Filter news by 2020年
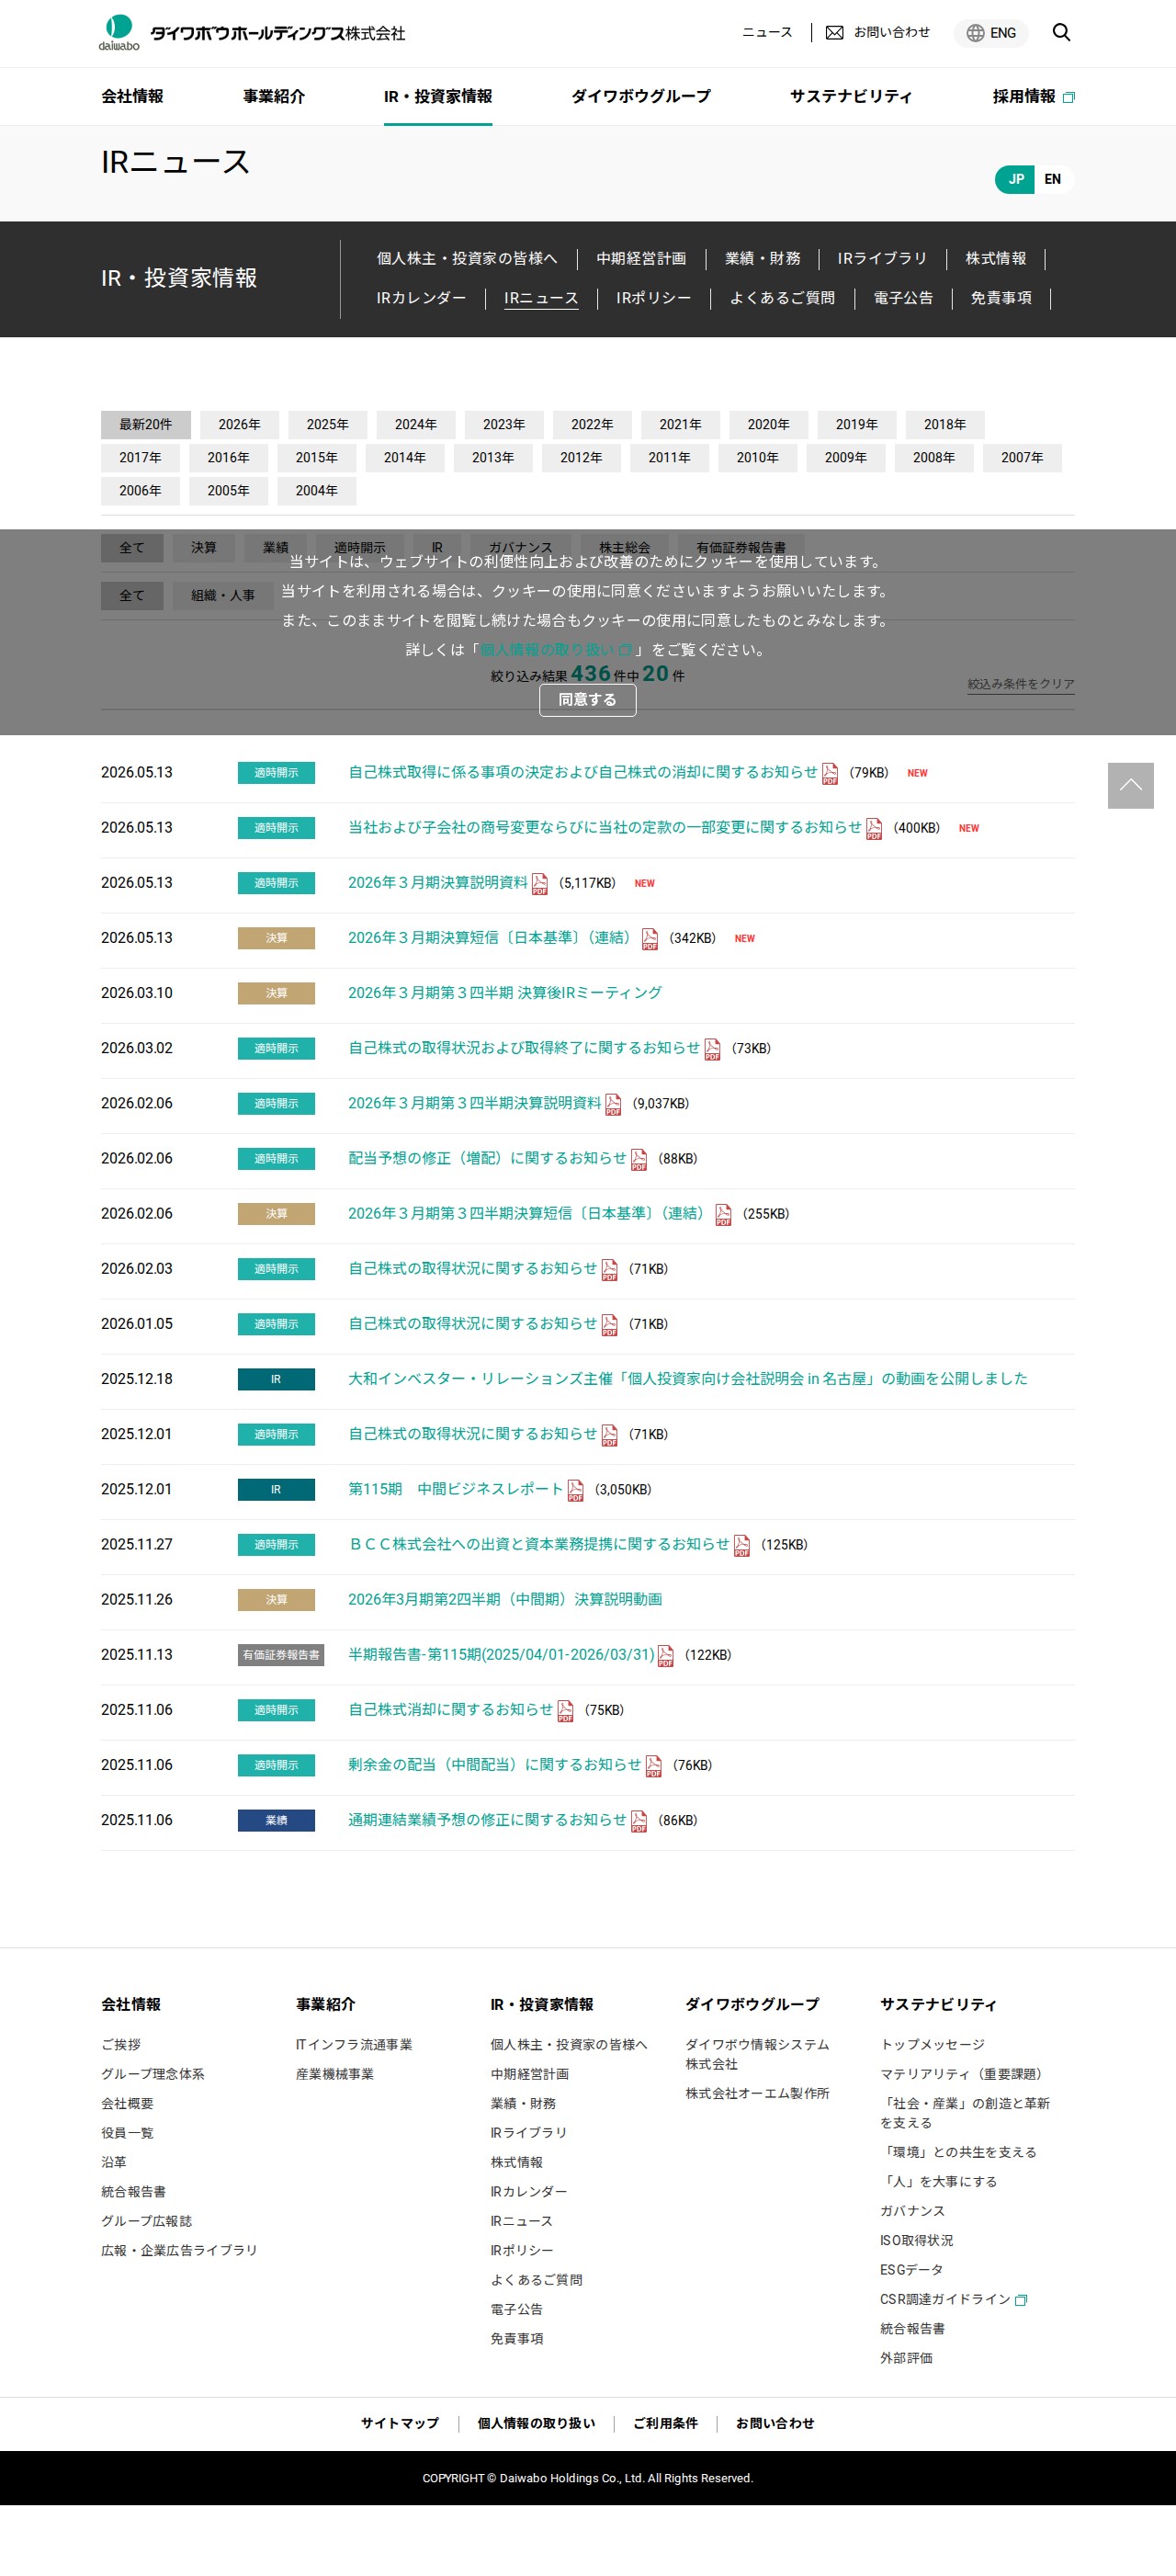 [769, 424]
